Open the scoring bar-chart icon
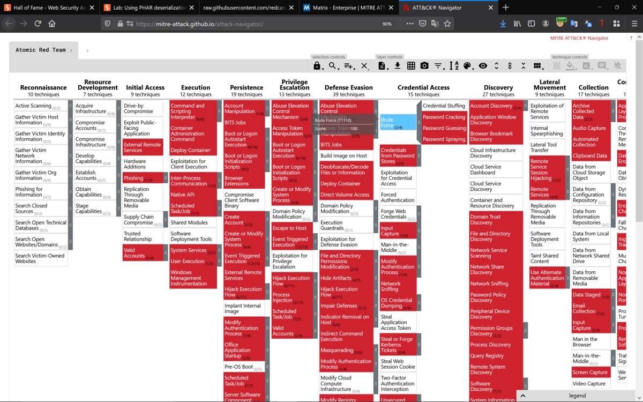643x402 pixels. pyautogui.click(x=586, y=66)
